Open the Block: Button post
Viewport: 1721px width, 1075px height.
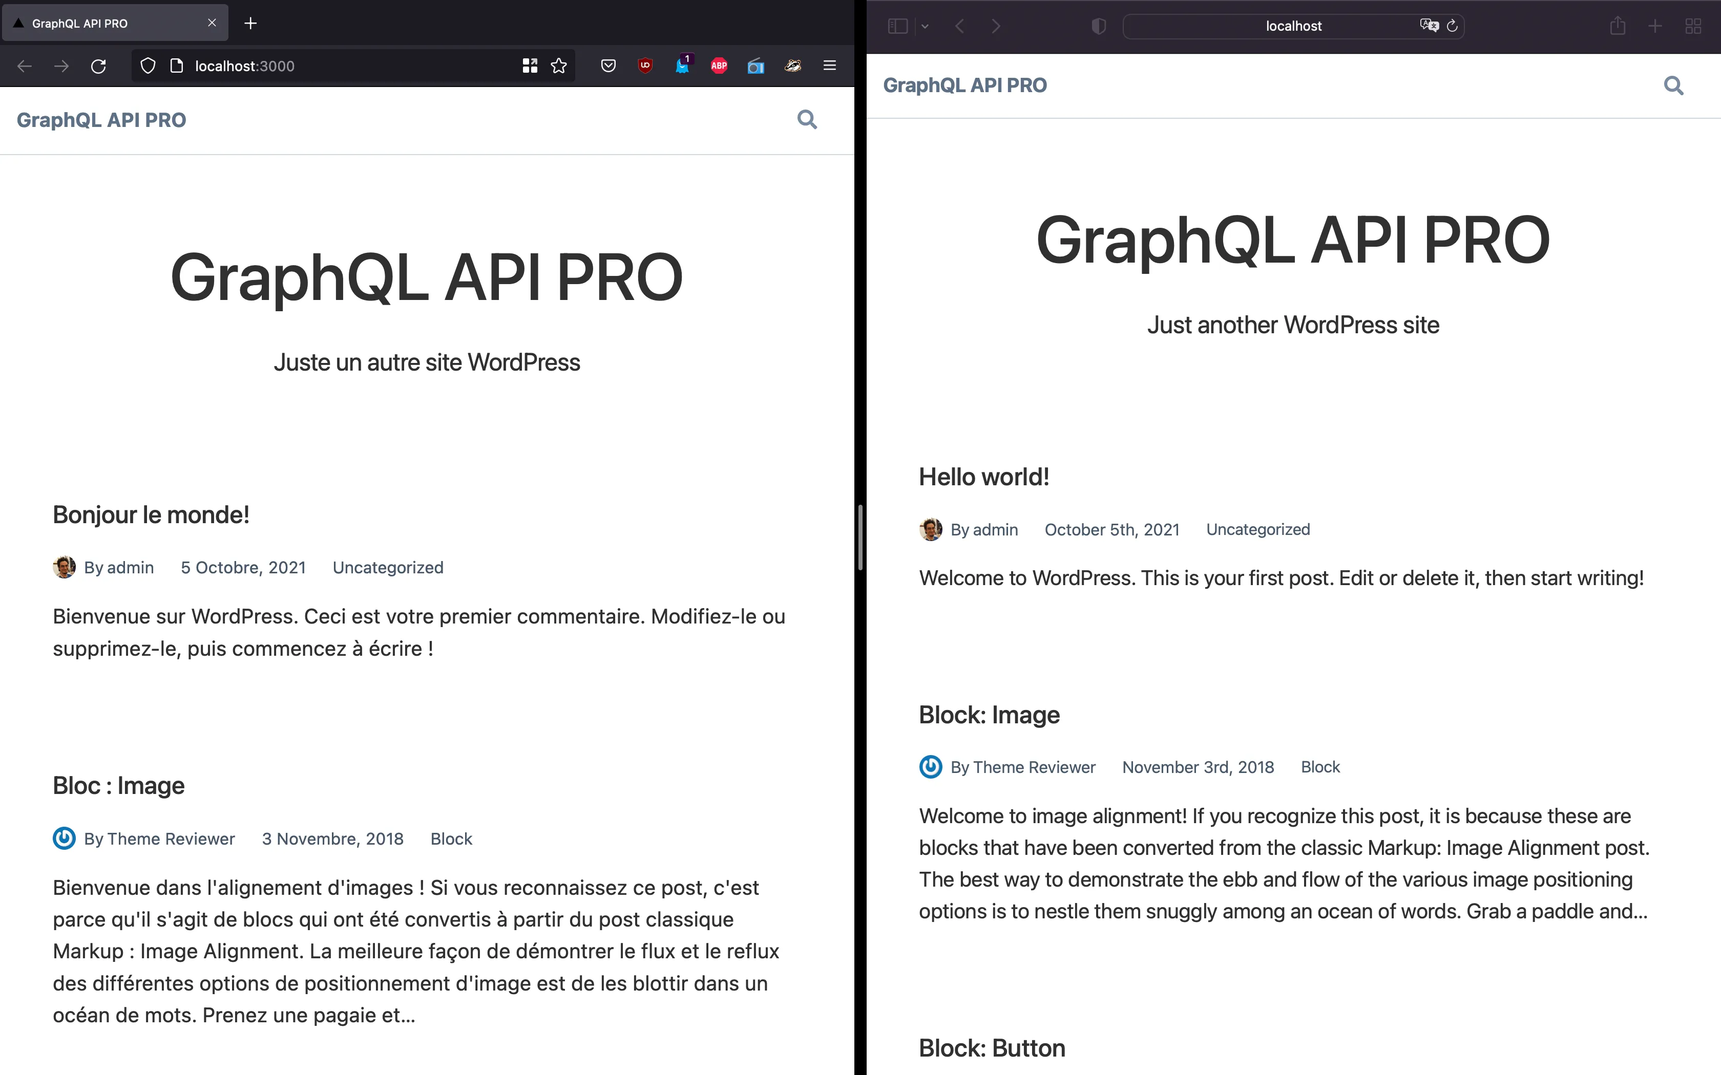992,1048
